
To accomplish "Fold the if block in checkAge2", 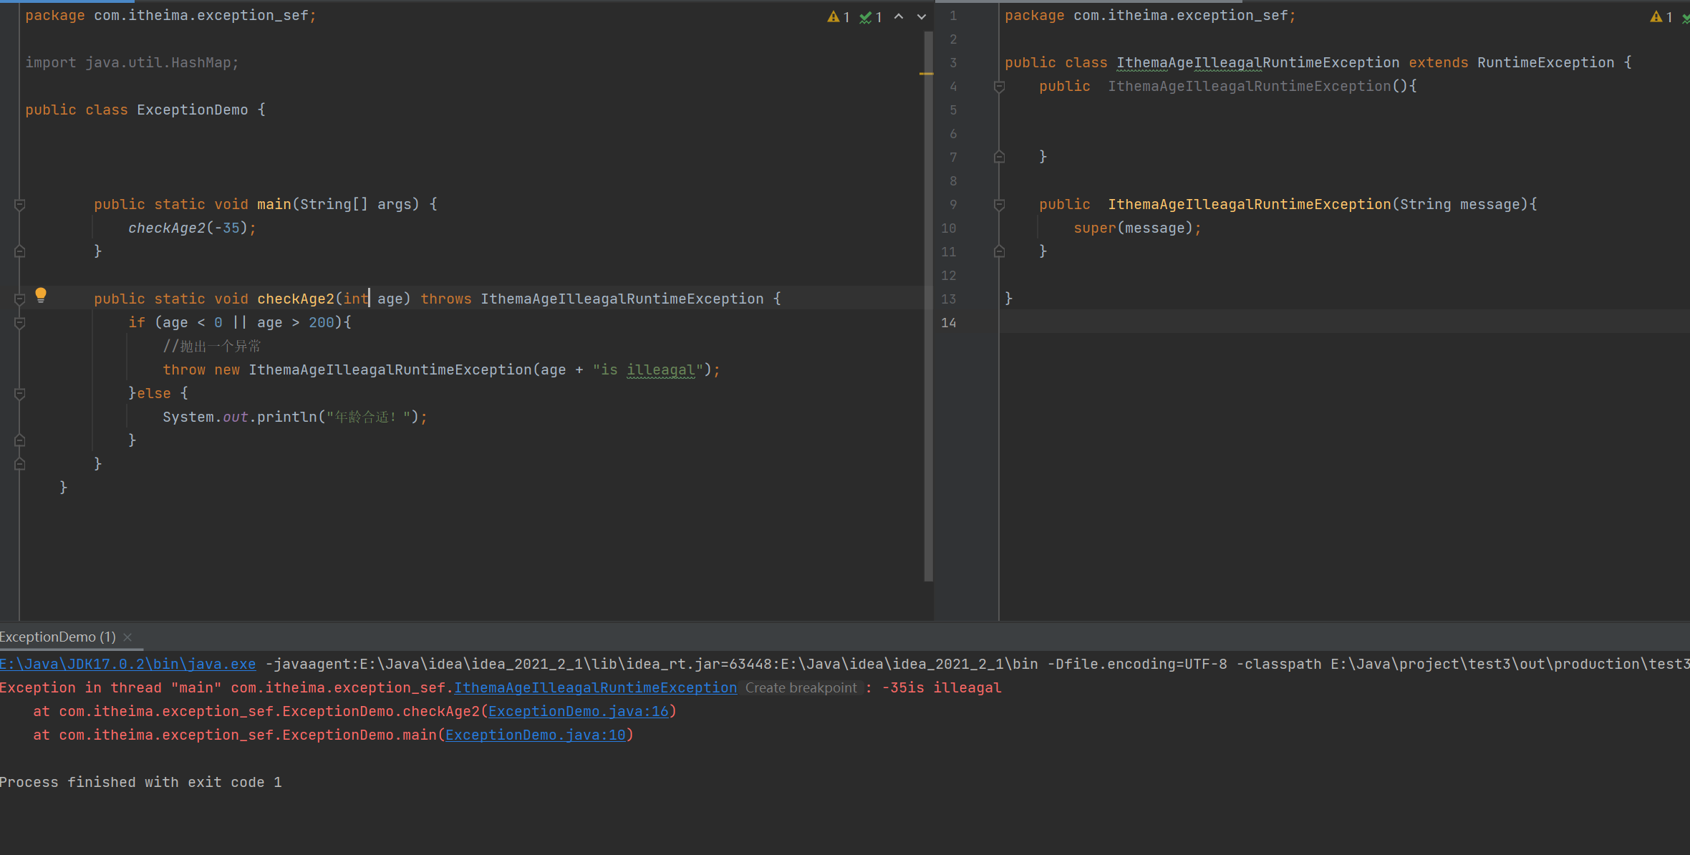I will [20, 323].
